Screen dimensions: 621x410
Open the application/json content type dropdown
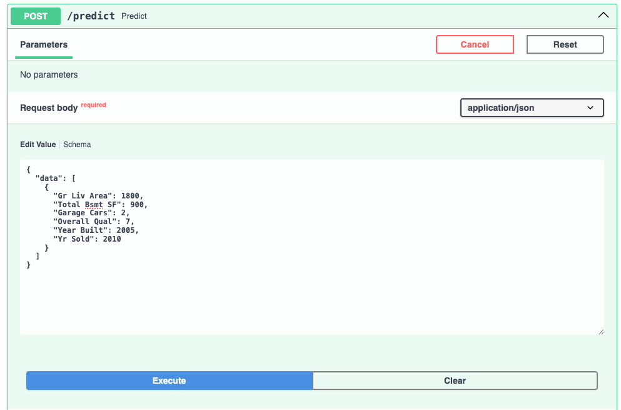(x=531, y=108)
